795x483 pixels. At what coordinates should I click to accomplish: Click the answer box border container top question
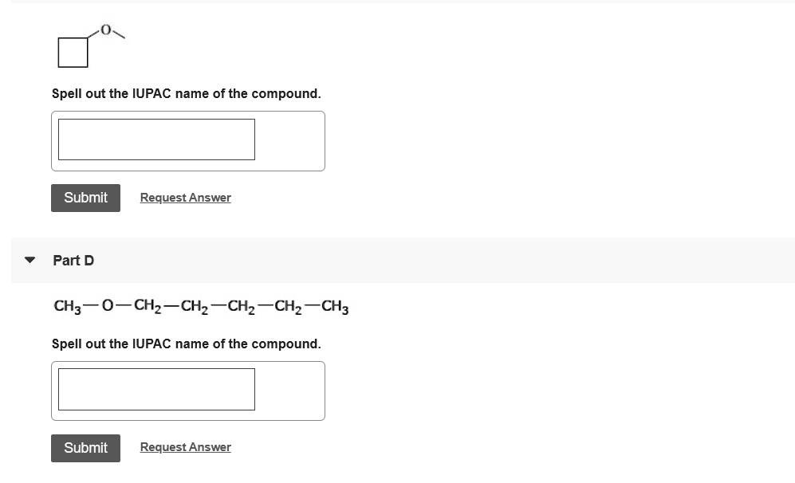click(188, 141)
